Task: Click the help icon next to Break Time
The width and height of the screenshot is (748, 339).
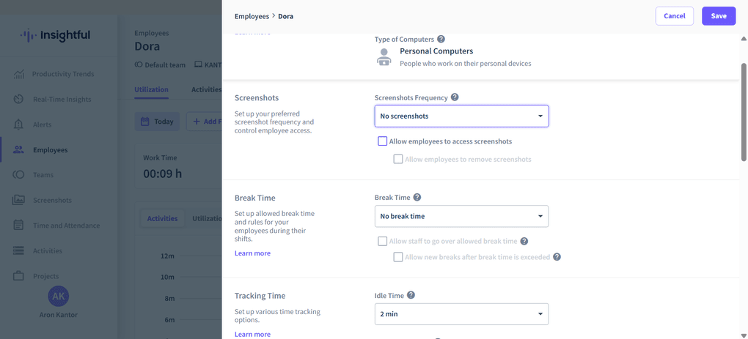Action: coord(417,198)
